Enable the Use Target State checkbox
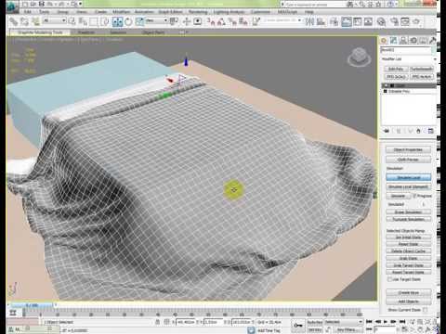This screenshot has width=446, height=334. 389,279
